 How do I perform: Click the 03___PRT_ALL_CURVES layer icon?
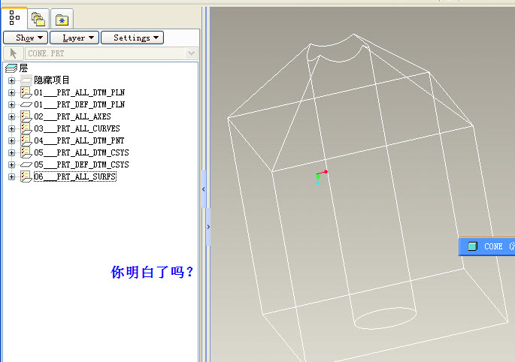coord(26,128)
